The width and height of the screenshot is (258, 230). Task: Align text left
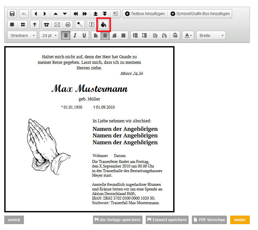point(96,36)
